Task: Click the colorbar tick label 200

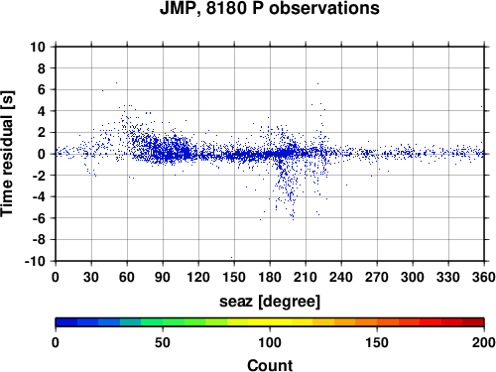Action: click(484, 342)
